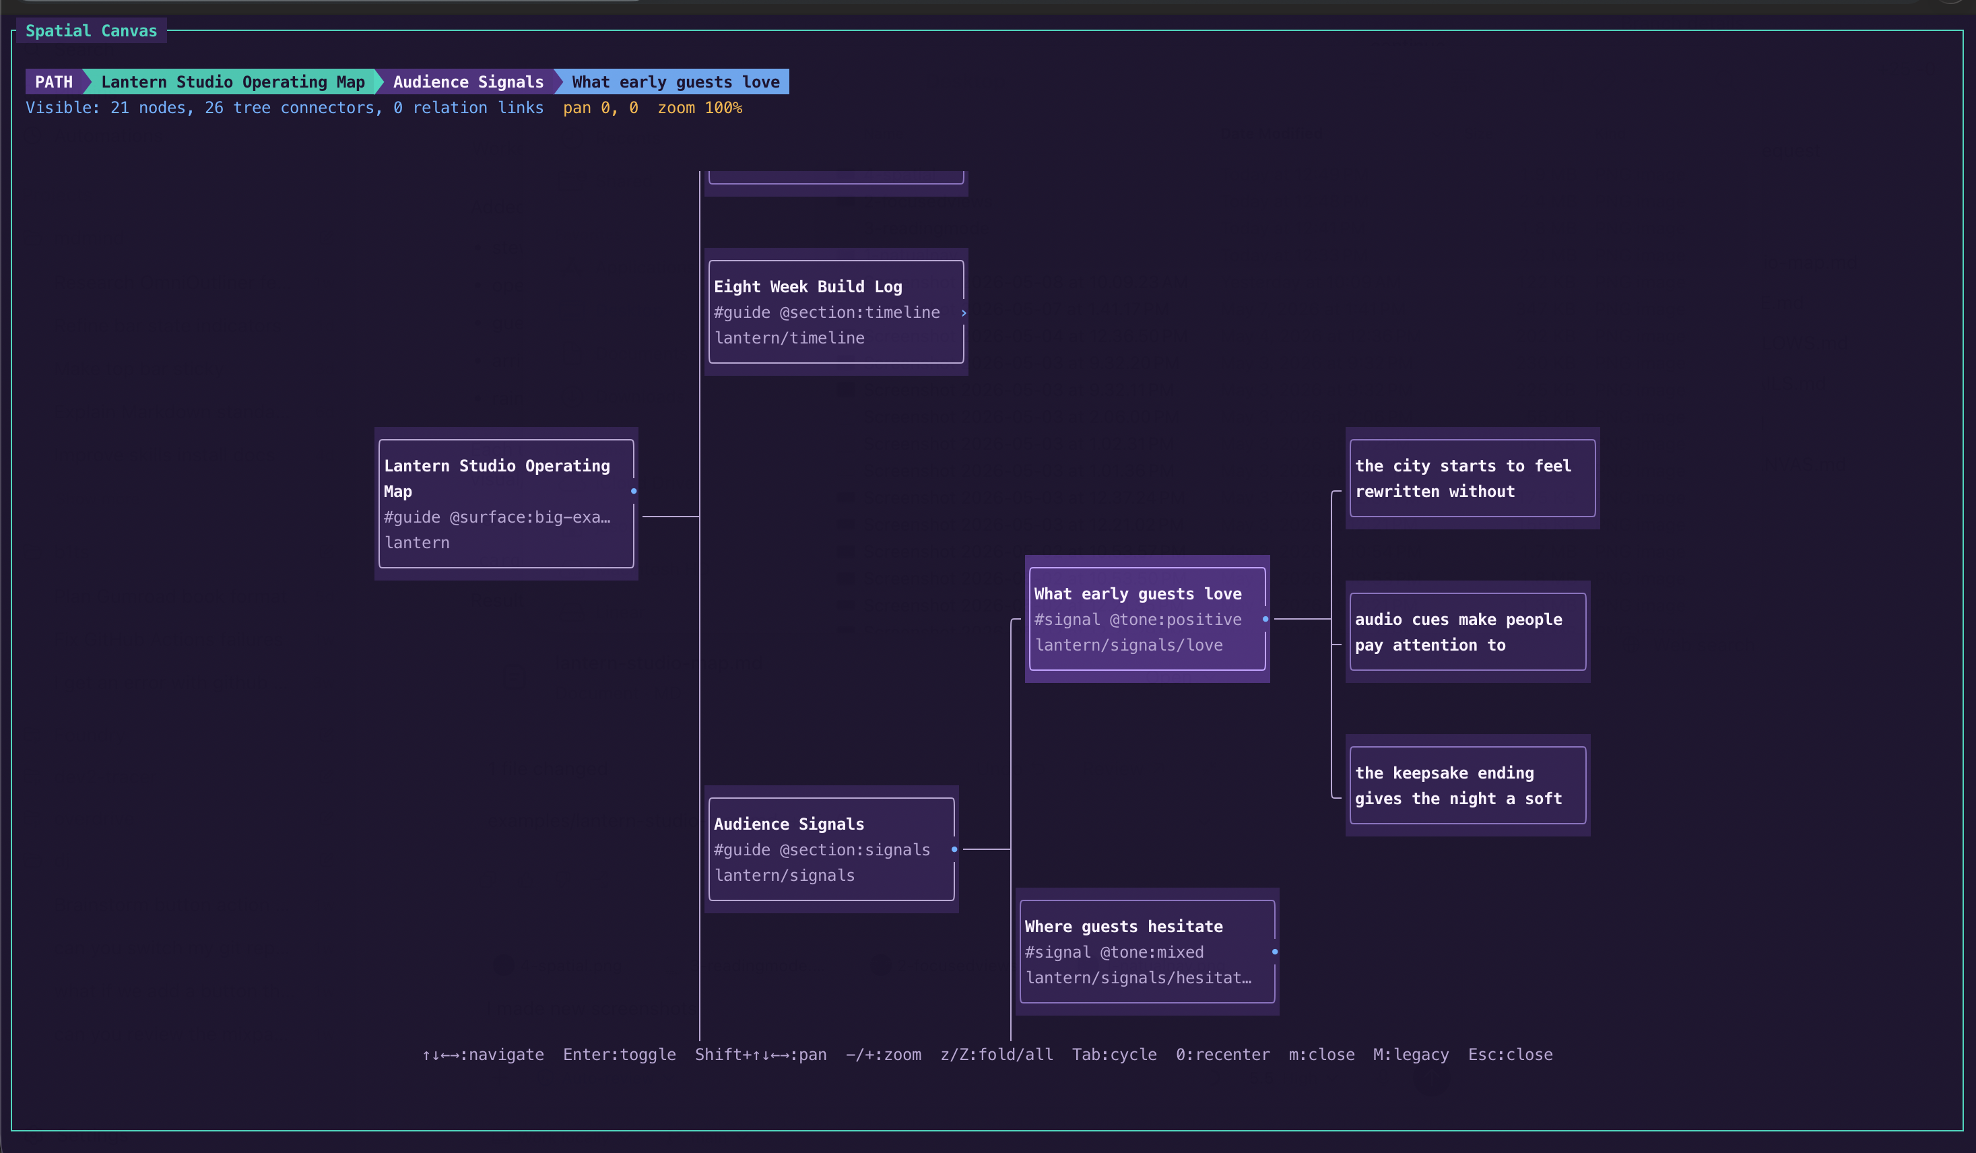1976x1153 pixels.
Task: Collapse What early guests love dot marker
Action: coord(1265,620)
